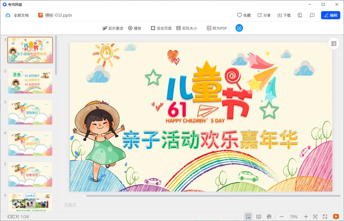Click the floating PDF screenshot icon
Image resolution: width=344 pixels, height=221 pixels.
pos(334,43)
